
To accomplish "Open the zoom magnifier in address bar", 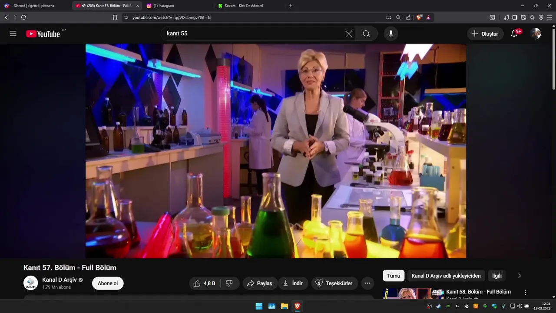I will point(398,17).
